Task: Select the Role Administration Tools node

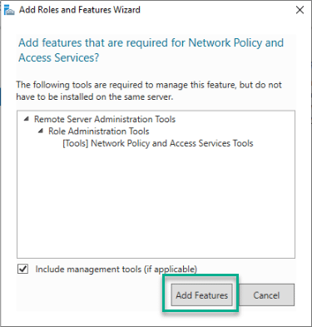Action: tap(99, 131)
